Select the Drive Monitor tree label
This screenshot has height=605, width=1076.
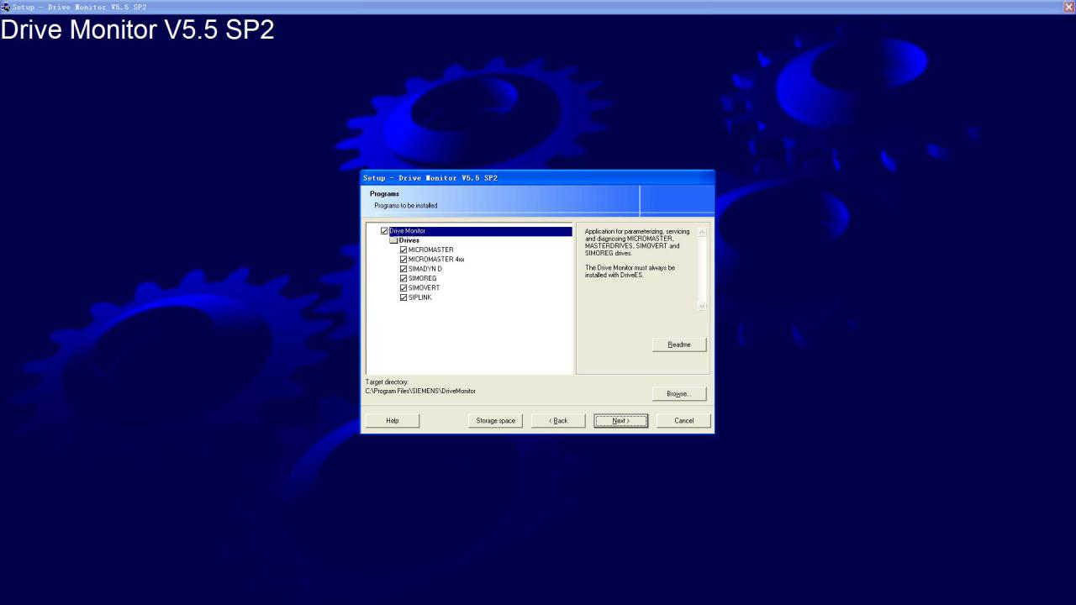point(408,231)
